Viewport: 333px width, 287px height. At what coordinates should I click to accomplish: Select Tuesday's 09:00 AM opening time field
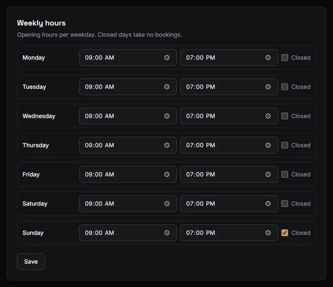click(x=128, y=87)
